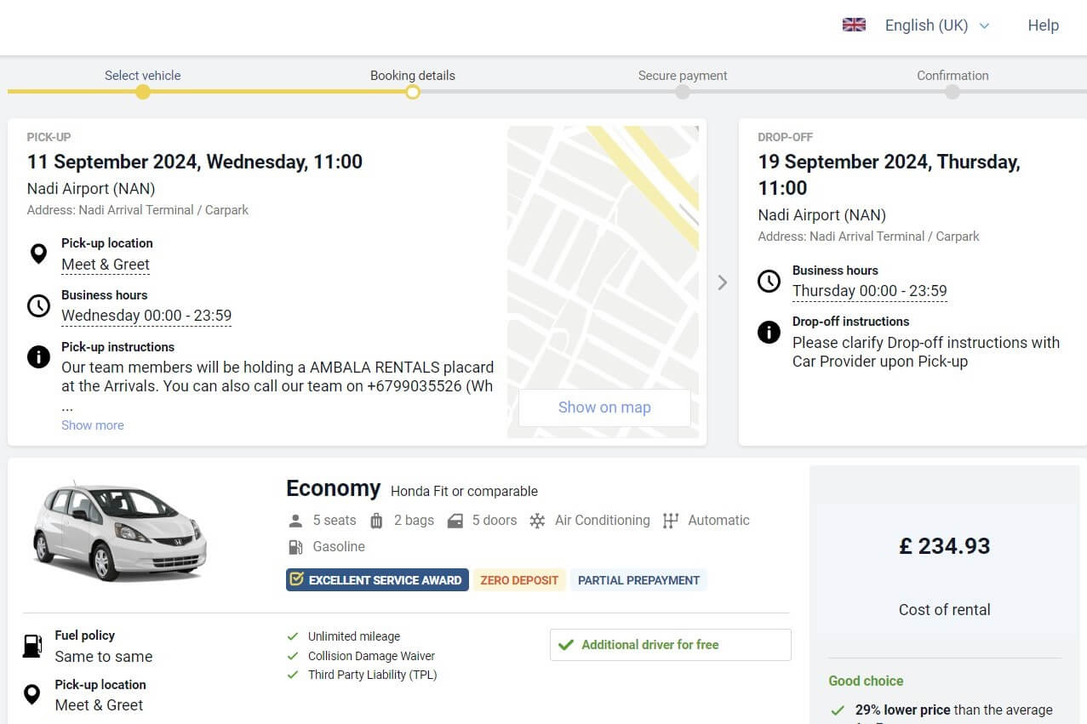This screenshot has height=724, width=1087.
Task: Click the Collision Damage Waiver checkmark
Action: [292, 656]
